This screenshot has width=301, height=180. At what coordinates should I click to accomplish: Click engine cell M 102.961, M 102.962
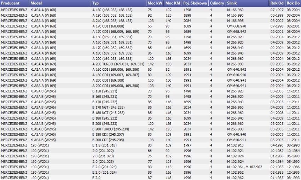(x=244, y=167)
